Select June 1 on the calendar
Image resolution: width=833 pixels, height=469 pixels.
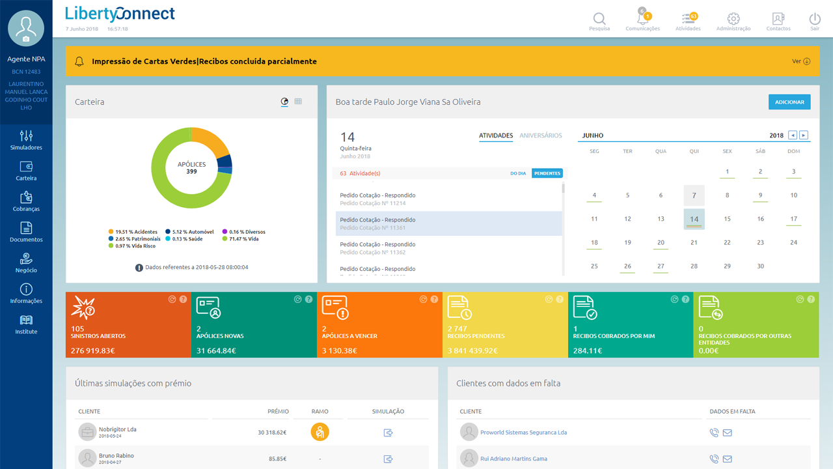pyautogui.click(x=727, y=172)
